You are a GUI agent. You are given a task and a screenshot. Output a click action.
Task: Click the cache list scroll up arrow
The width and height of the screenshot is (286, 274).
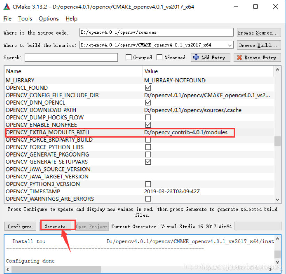pos(277,70)
